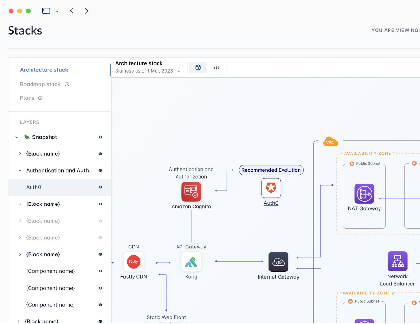
Task: Select the NAT Gateway icon
Action: (364, 194)
